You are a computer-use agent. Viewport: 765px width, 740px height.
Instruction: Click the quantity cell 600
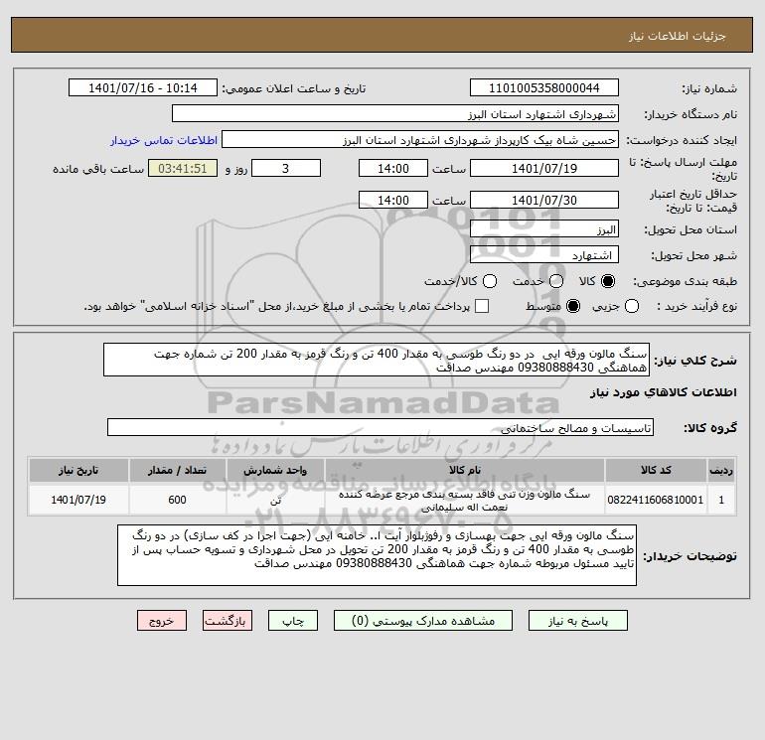(177, 500)
